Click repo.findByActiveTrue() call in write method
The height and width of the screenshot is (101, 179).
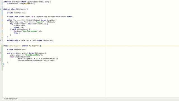coord(20,57)
